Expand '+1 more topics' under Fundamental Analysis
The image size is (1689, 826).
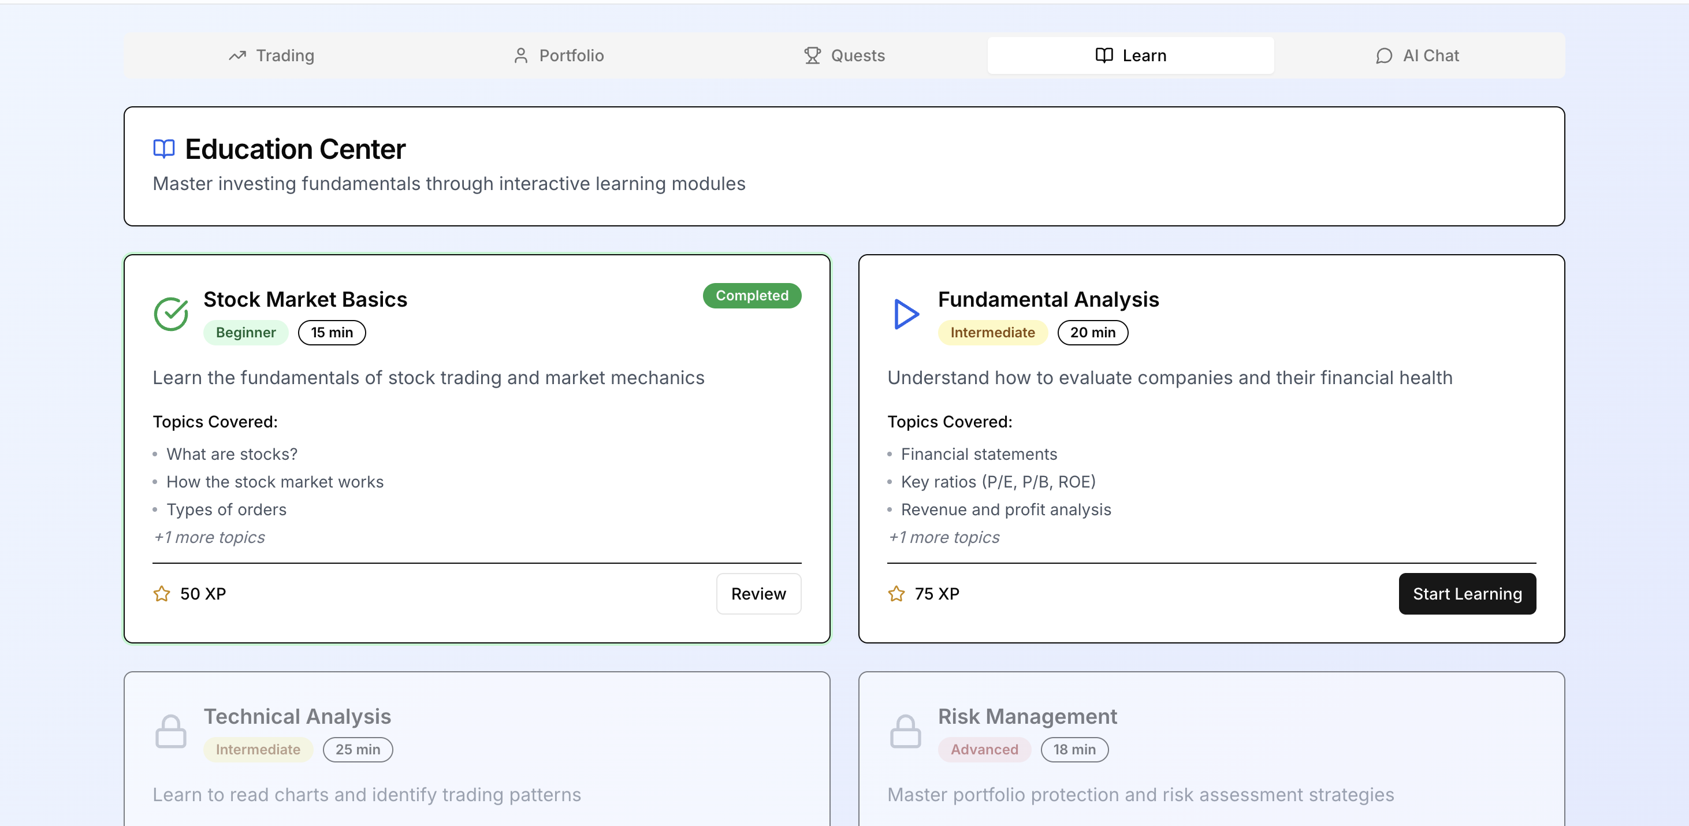tap(943, 537)
